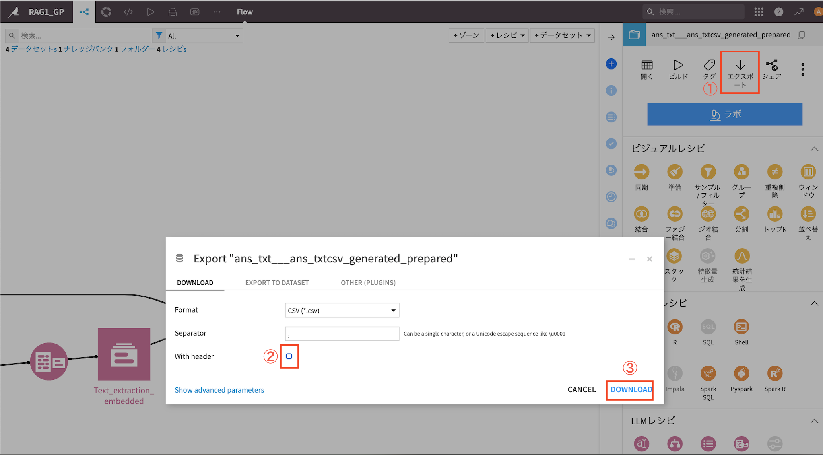Select the 準備 prepare recipe icon
This screenshot has width=823, height=455.
point(675,172)
